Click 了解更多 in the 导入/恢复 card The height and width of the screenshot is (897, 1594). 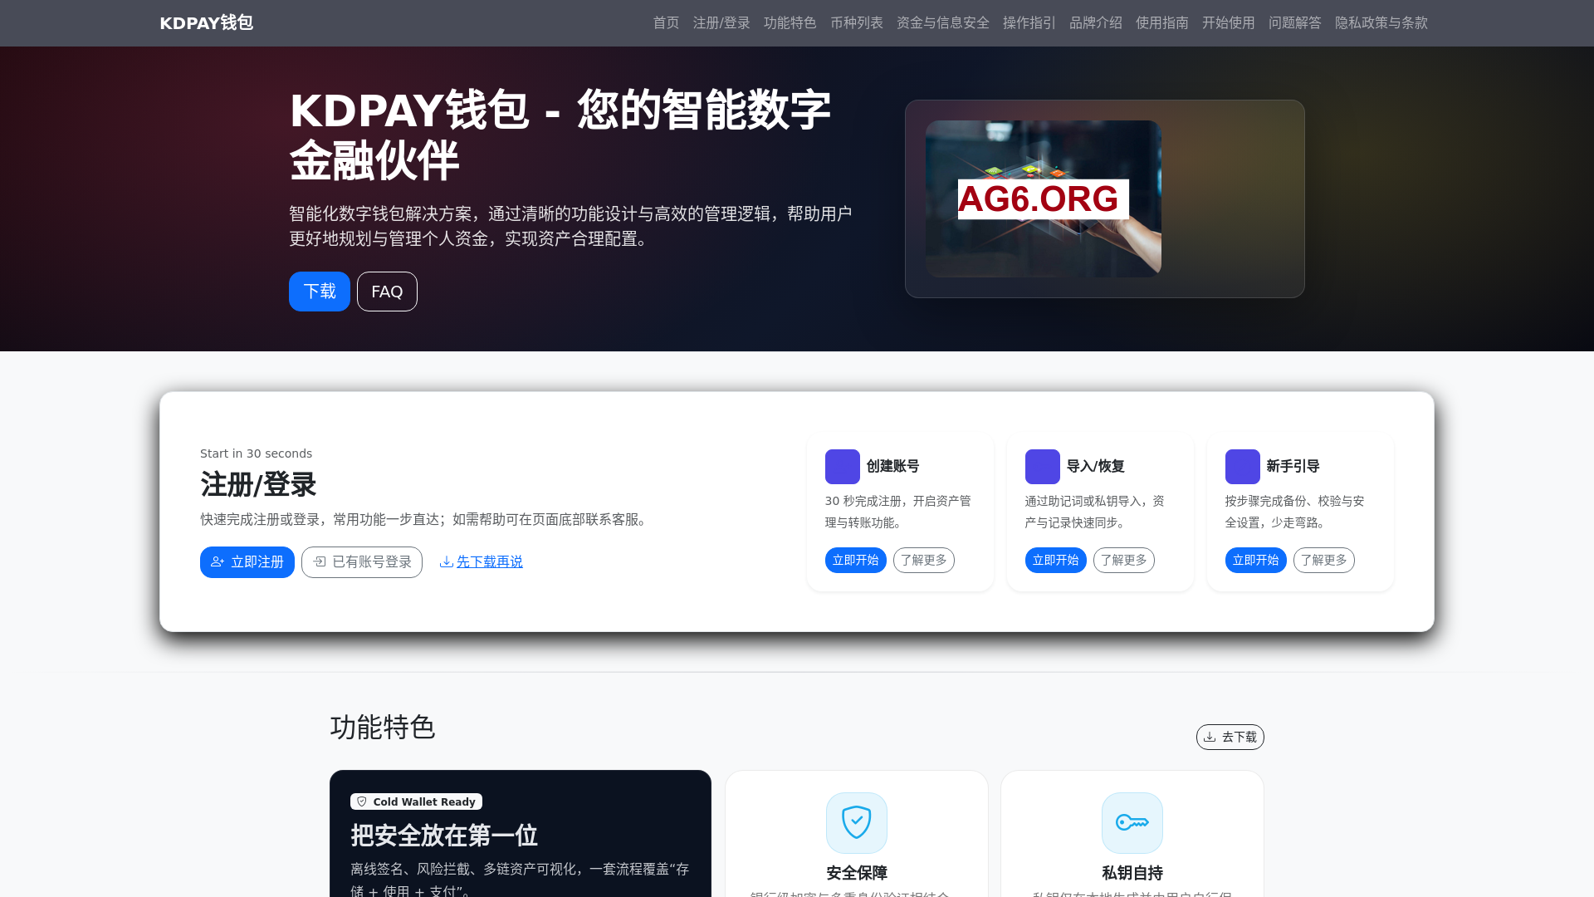1124,561
